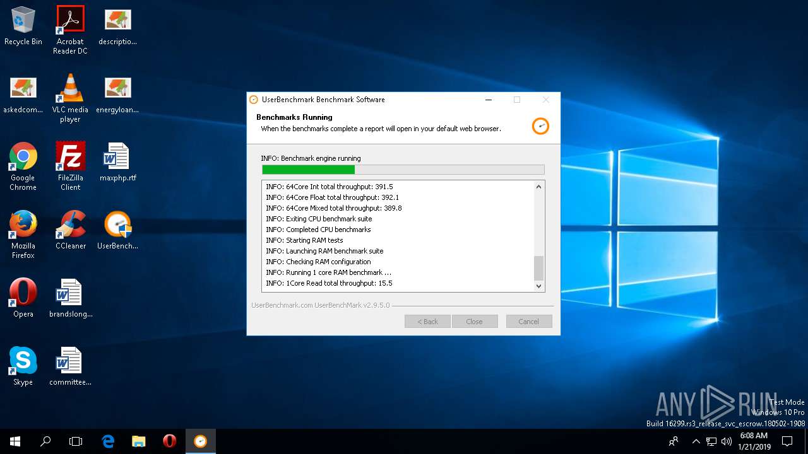Select log line '1Core Read total throughput: 15.5'
The image size is (808, 454).
329,283
